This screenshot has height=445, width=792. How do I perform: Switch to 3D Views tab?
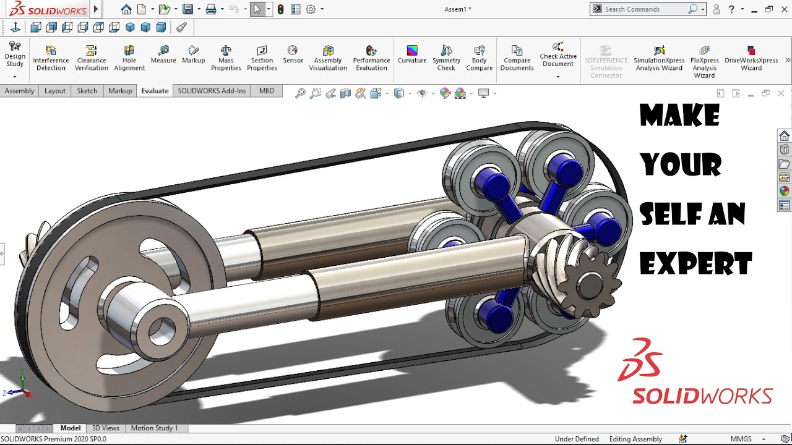105,428
